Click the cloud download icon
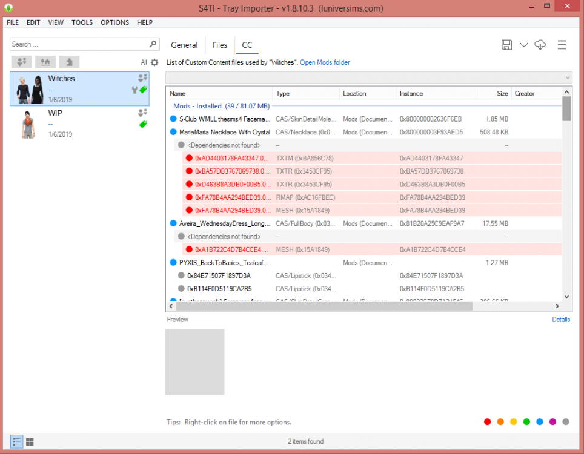Screen dimensions: 584x454 point(540,45)
